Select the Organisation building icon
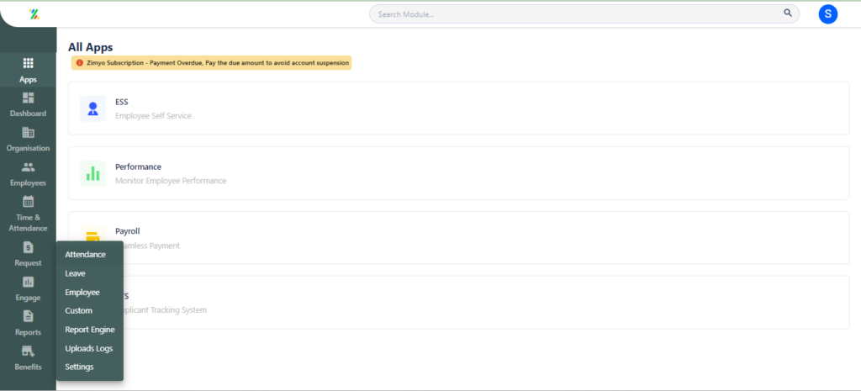 point(28,132)
